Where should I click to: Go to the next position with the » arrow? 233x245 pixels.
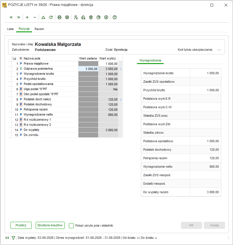[x=19, y=17]
